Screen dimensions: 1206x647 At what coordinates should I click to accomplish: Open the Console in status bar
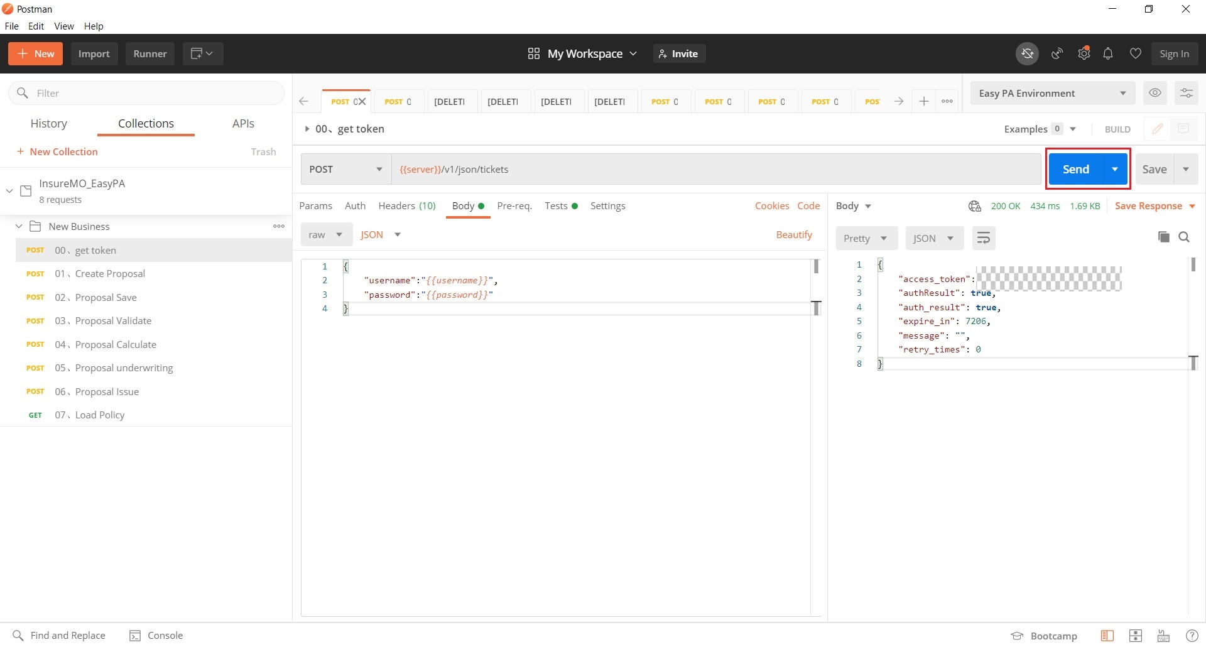(x=156, y=636)
